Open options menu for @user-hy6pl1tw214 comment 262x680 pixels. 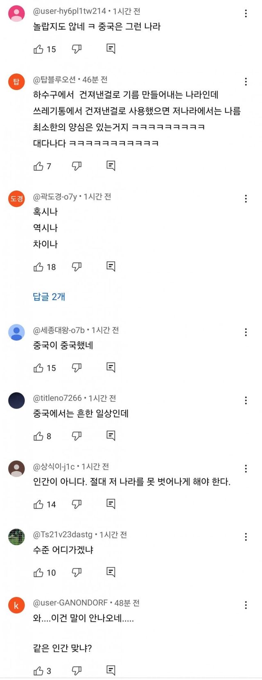point(246,14)
